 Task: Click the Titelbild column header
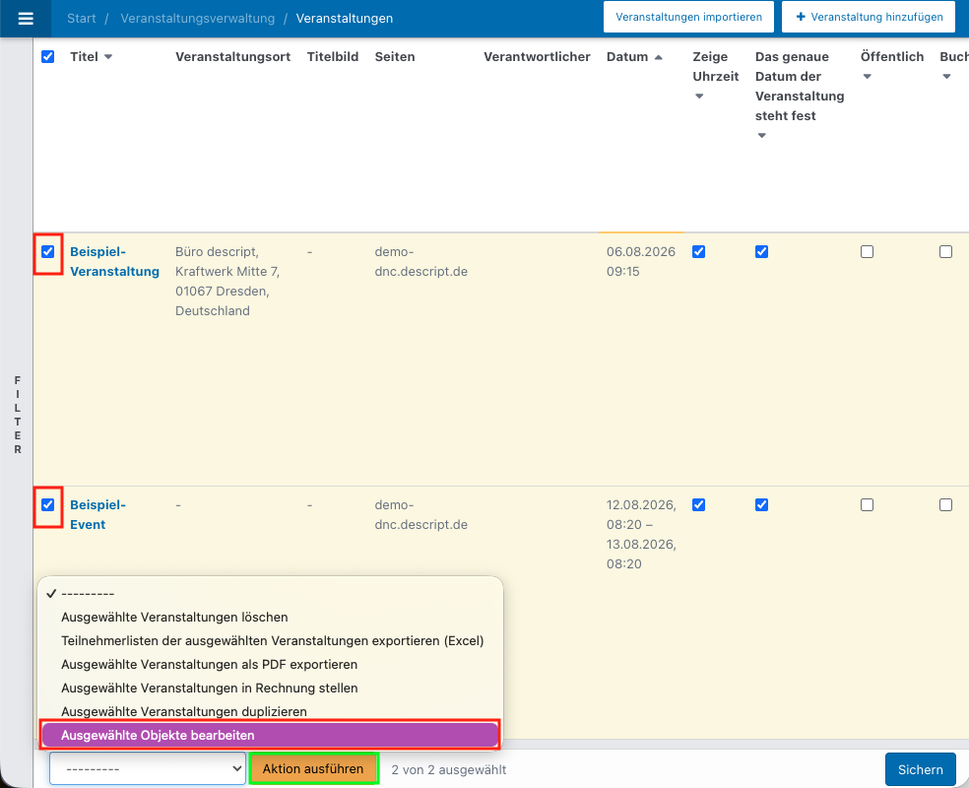coord(333,57)
